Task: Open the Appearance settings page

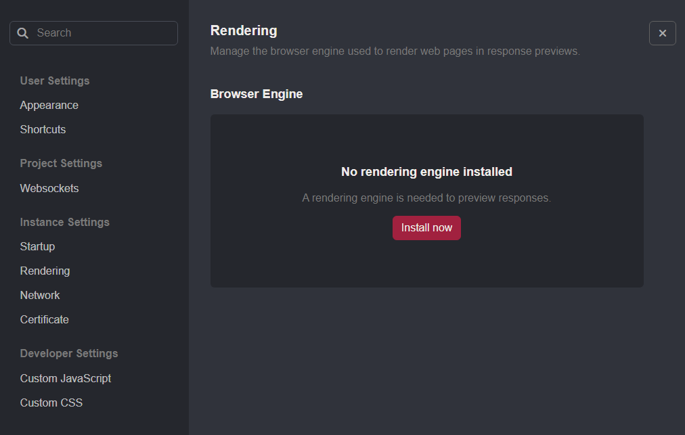Action: coord(49,105)
